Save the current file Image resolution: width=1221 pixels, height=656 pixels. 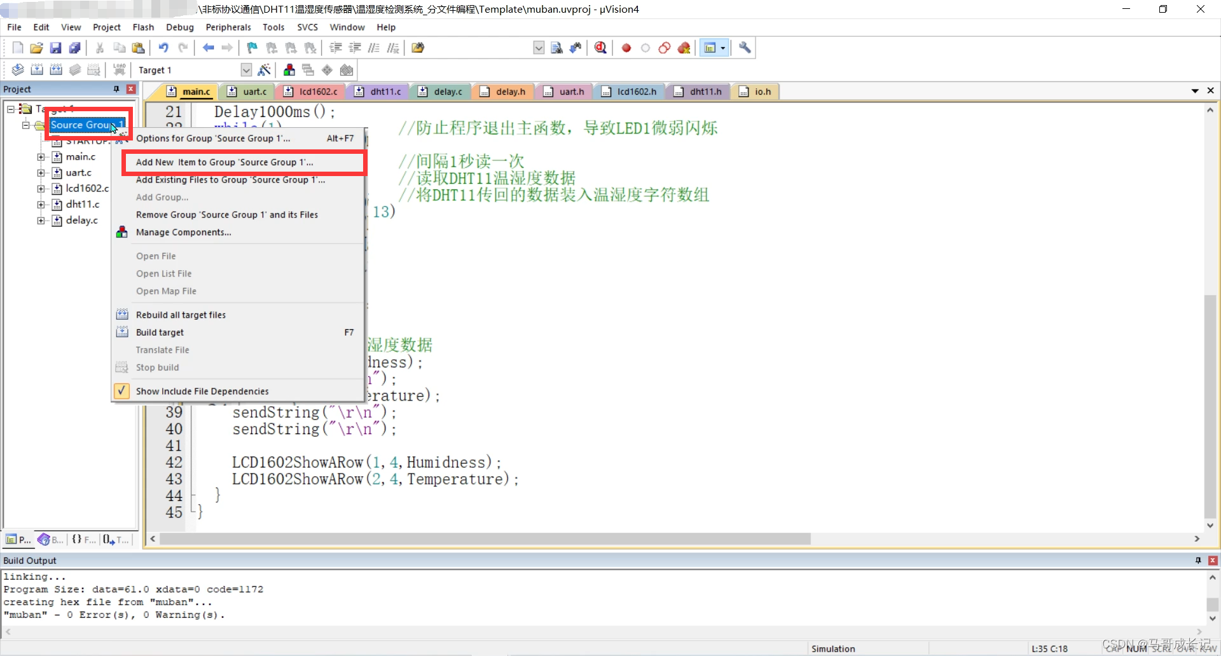point(55,48)
